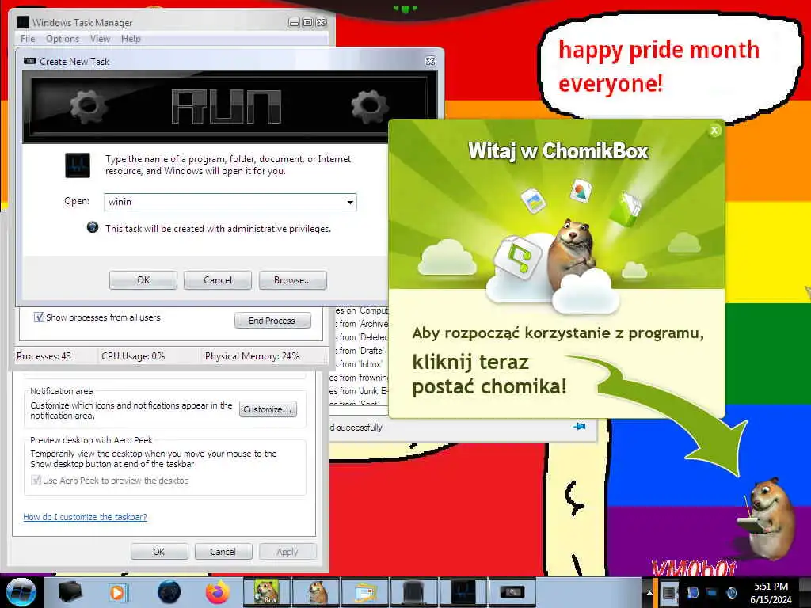The height and width of the screenshot is (608, 811).
Task: Switch to the Create New Task taskbar button
Action: [x=512, y=592]
